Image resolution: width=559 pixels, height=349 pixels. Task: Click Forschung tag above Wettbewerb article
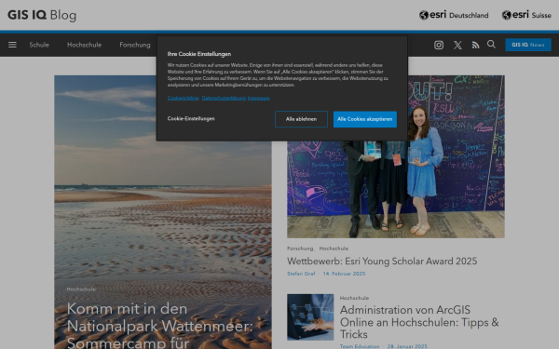300,248
